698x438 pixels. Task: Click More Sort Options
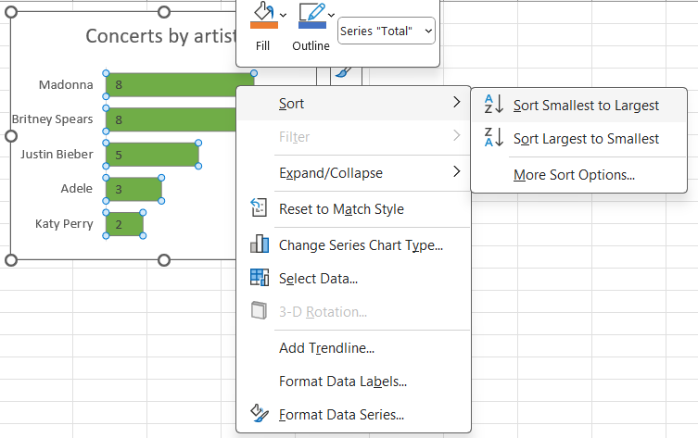[574, 174]
